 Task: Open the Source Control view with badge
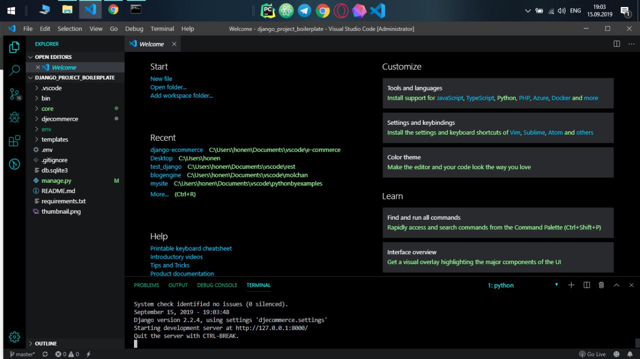pos(15,94)
